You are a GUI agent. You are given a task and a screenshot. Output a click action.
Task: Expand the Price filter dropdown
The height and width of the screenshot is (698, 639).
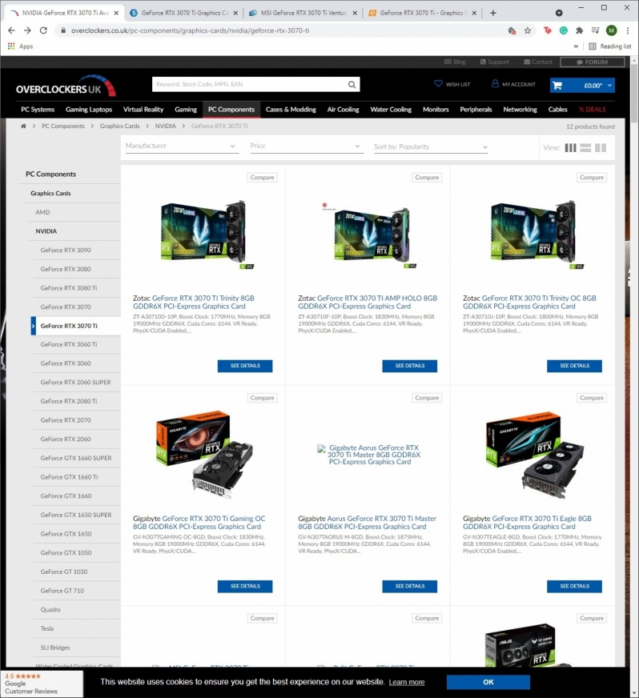coord(307,146)
